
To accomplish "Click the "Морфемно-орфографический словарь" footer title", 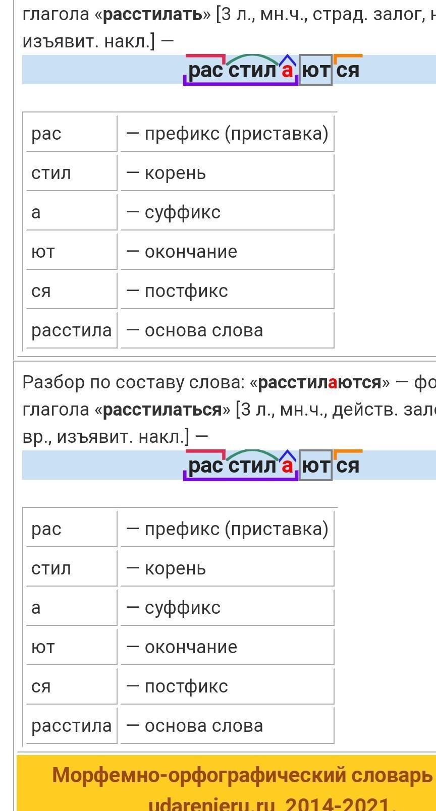I will (242, 775).
